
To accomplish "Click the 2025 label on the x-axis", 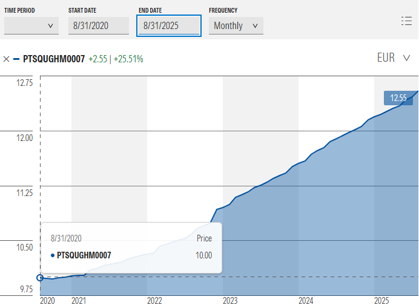I will click(x=381, y=301).
